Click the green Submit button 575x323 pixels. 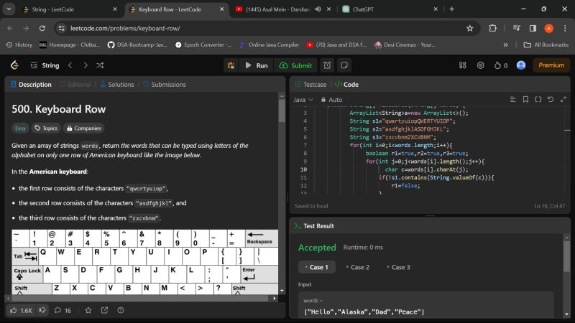tap(296, 65)
